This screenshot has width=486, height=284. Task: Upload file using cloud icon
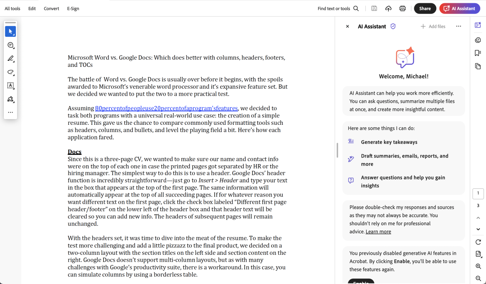point(388,9)
